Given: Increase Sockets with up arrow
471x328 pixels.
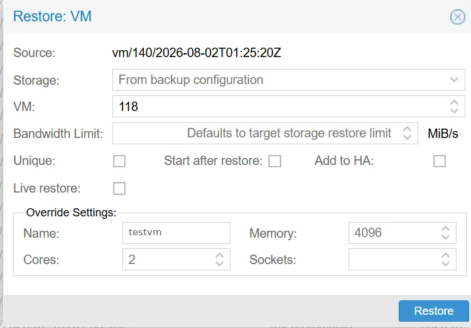Looking at the screenshot, I should pyautogui.click(x=445, y=256).
